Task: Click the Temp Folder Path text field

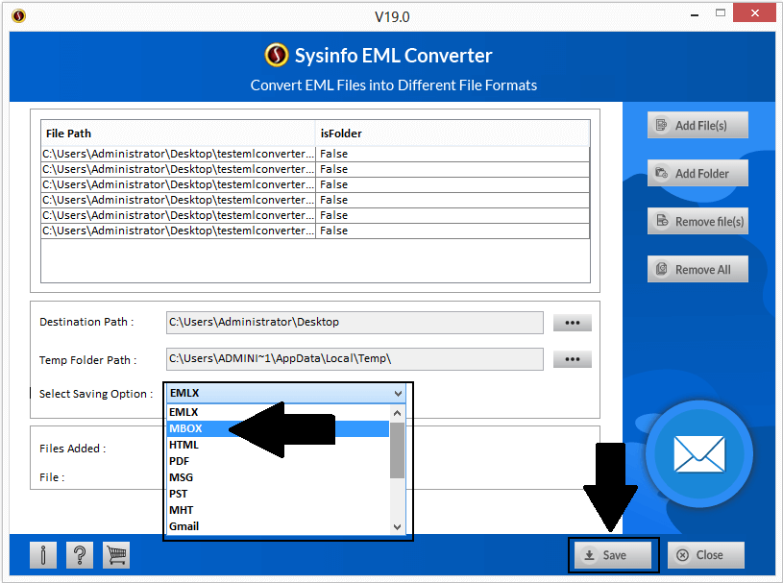Action: 355,359
